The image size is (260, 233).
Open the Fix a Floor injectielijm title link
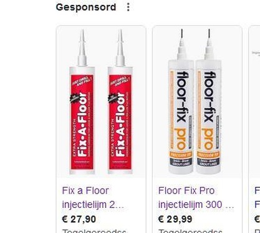coord(93,197)
